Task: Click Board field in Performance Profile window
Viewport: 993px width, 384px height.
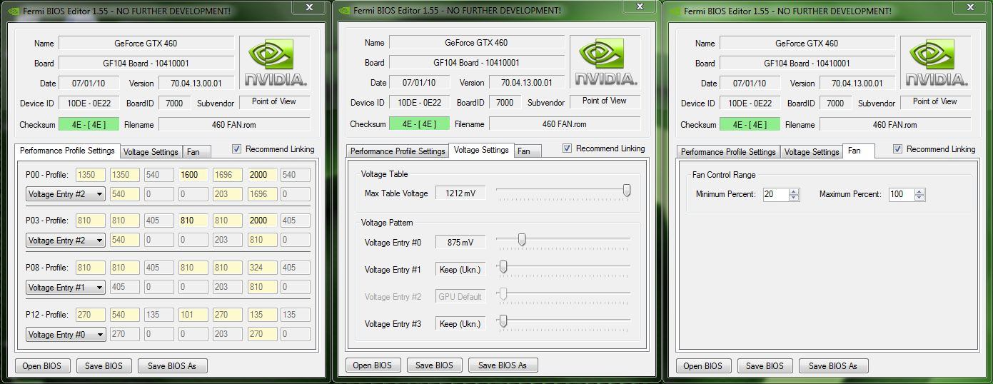Action: click(x=146, y=64)
